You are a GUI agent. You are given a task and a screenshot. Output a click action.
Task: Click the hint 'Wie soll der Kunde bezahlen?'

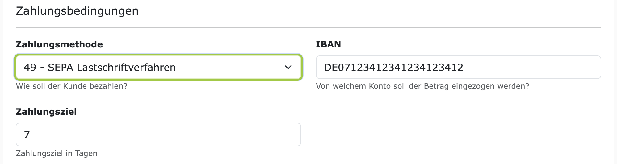[x=72, y=86]
